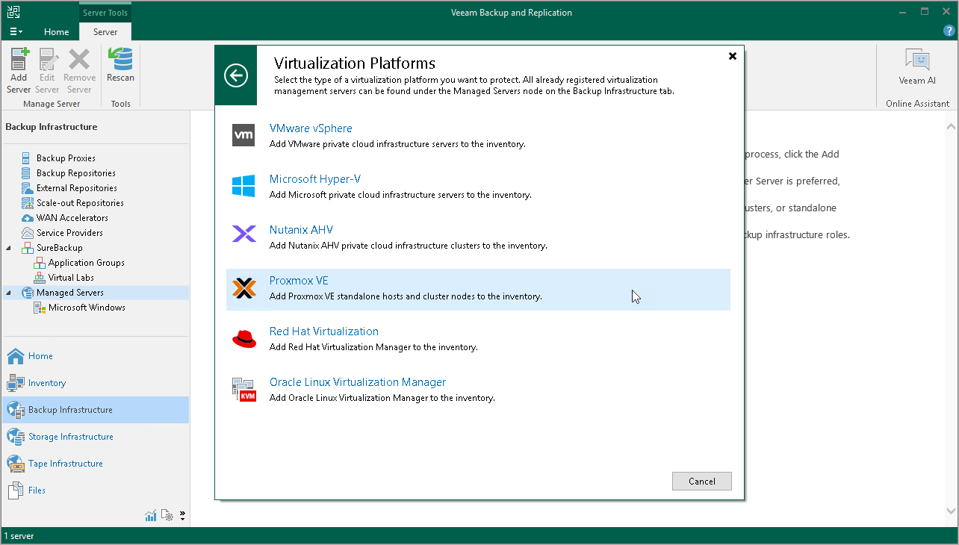Expand navigation pane overflow chevron

182,515
